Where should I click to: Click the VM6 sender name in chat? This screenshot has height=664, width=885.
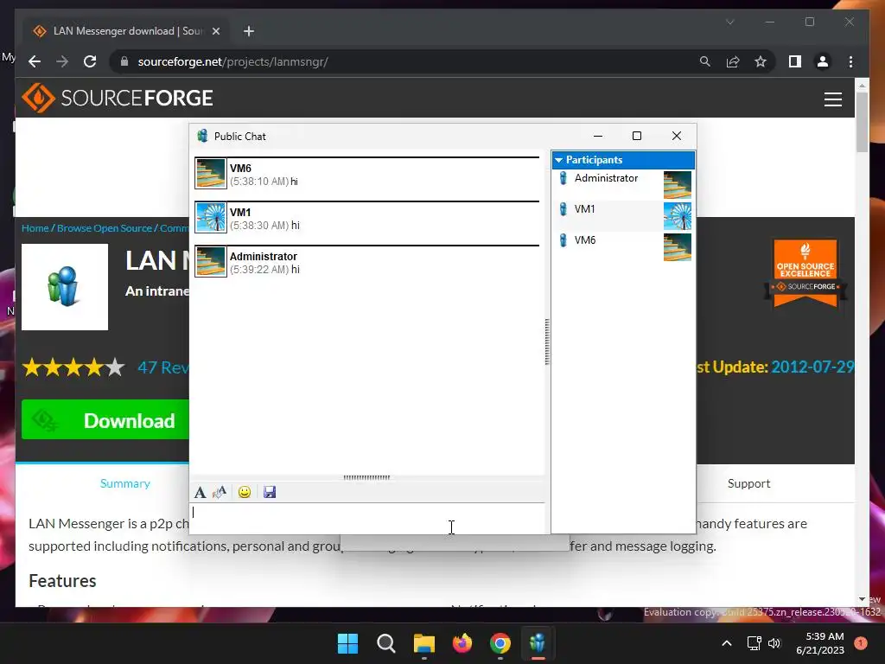tap(240, 169)
